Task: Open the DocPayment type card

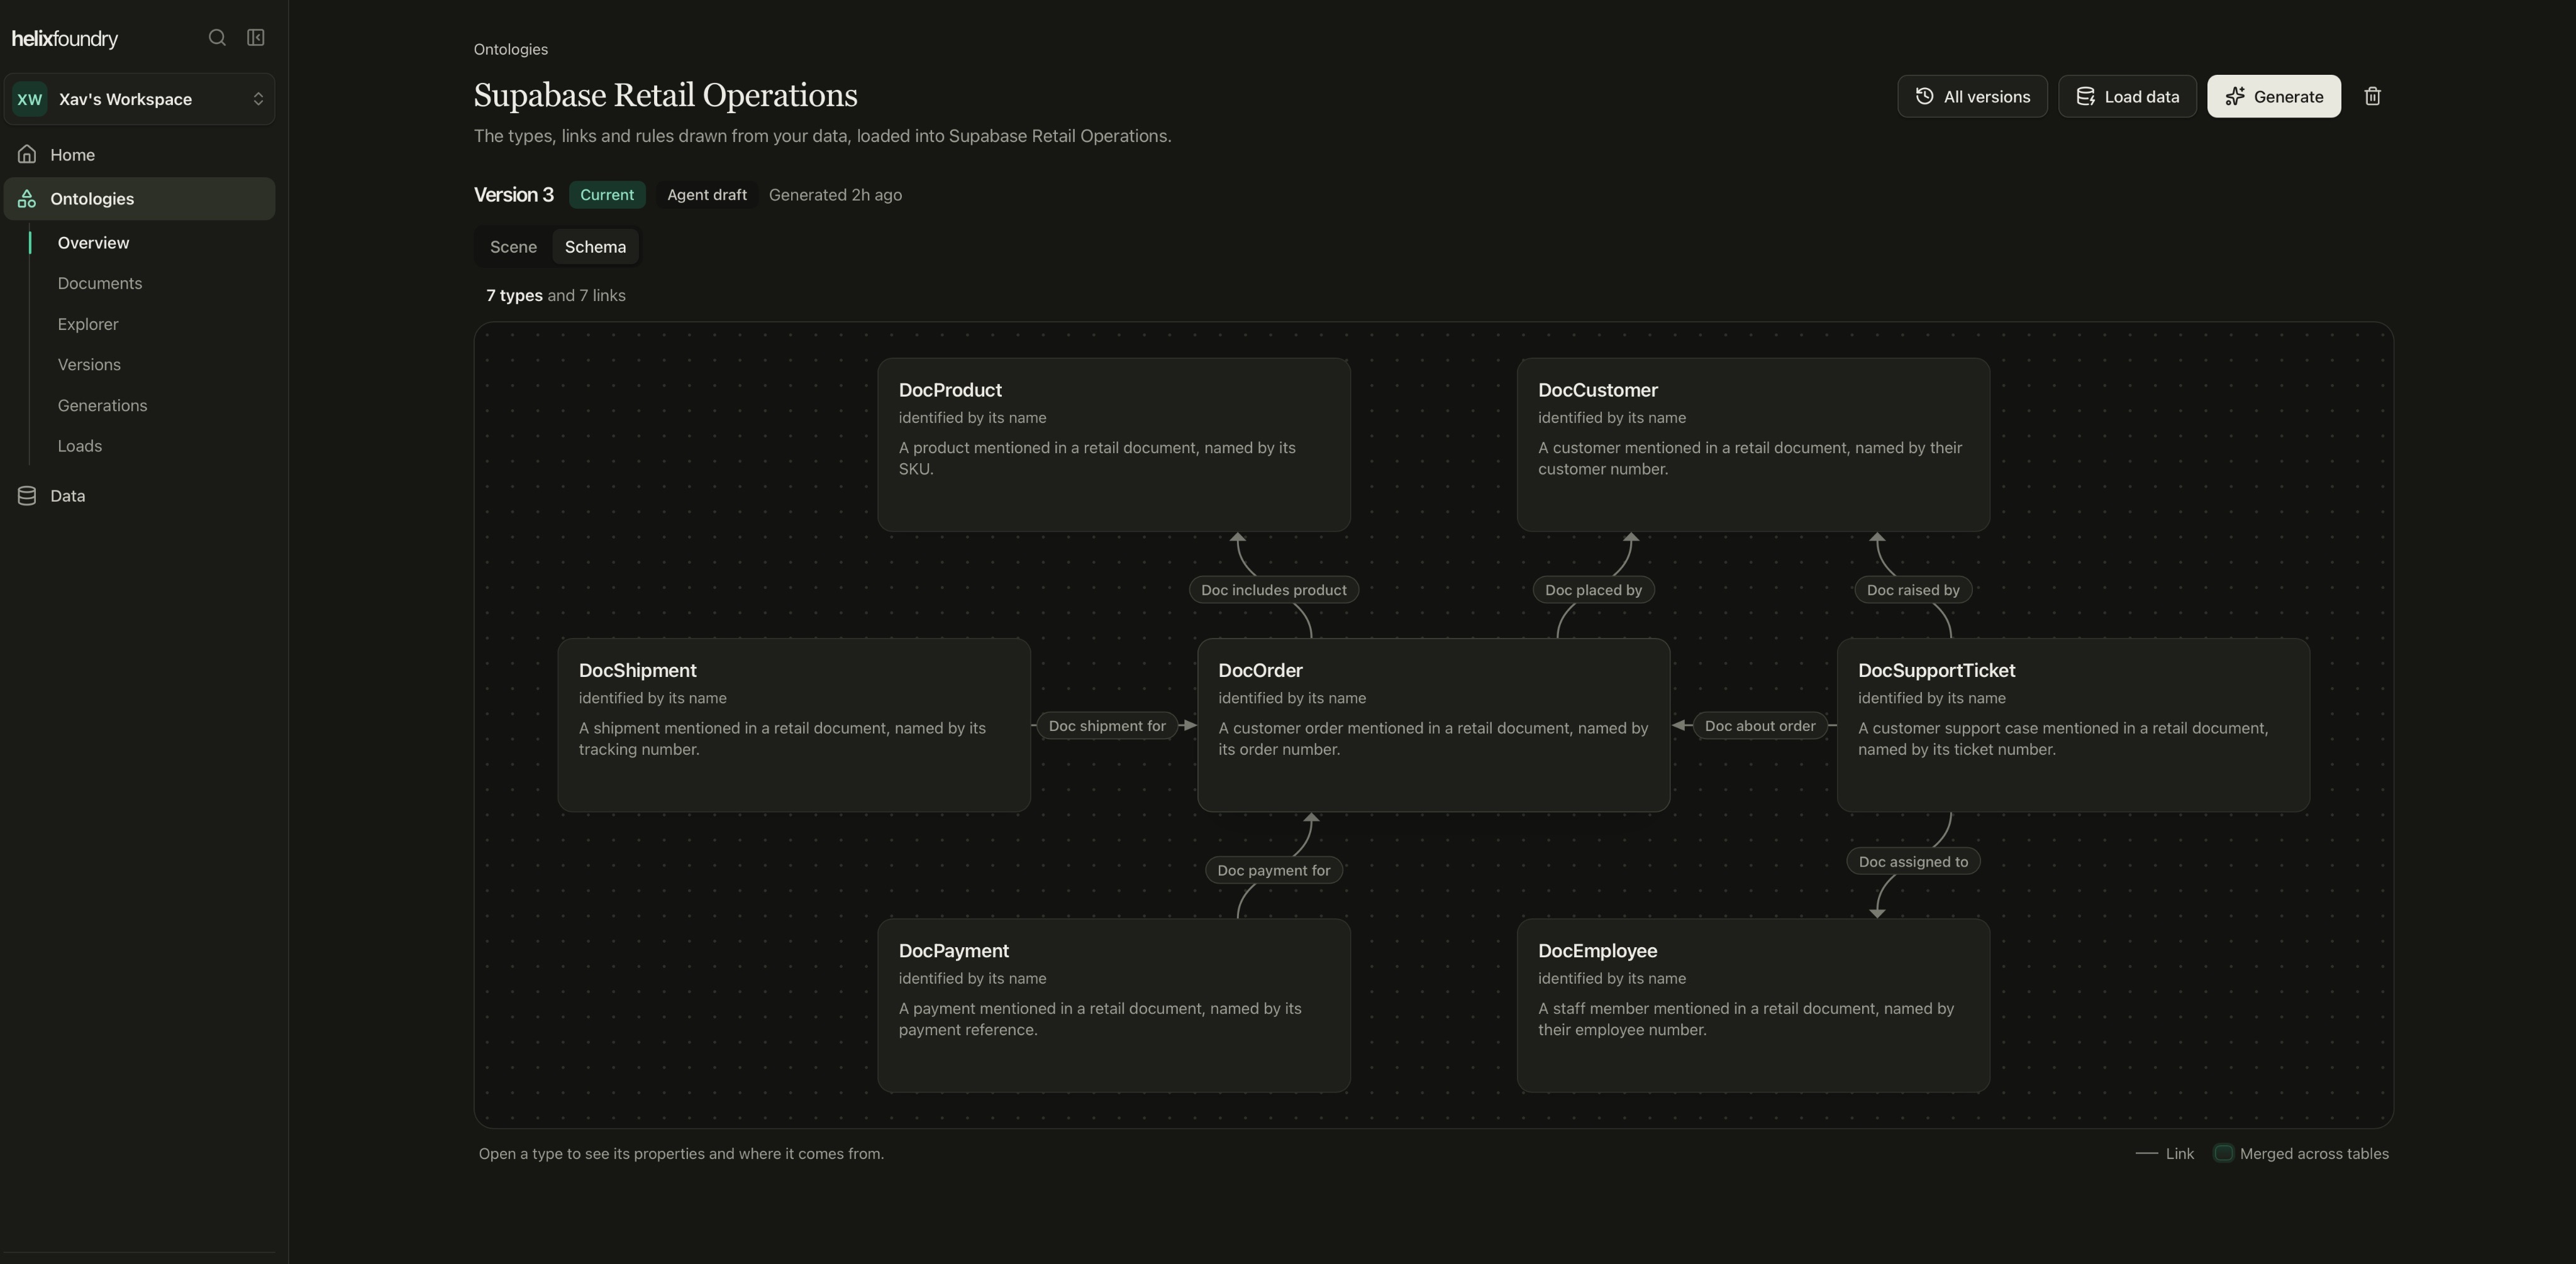Action: 1114,1005
